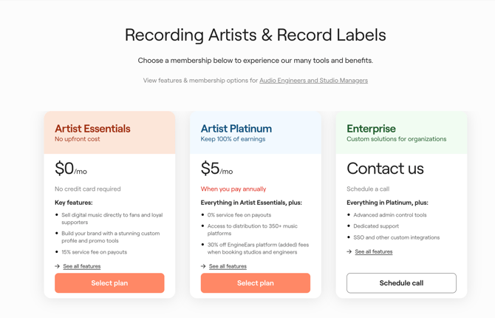Image resolution: width=495 pixels, height=318 pixels.
Task: Click the Recording Artists & Record Labels title
Action: click(255, 35)
